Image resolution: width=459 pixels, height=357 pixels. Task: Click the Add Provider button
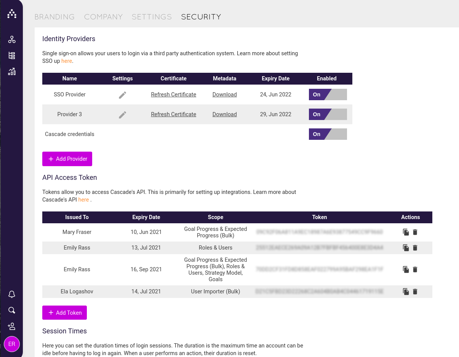point(67,159)
